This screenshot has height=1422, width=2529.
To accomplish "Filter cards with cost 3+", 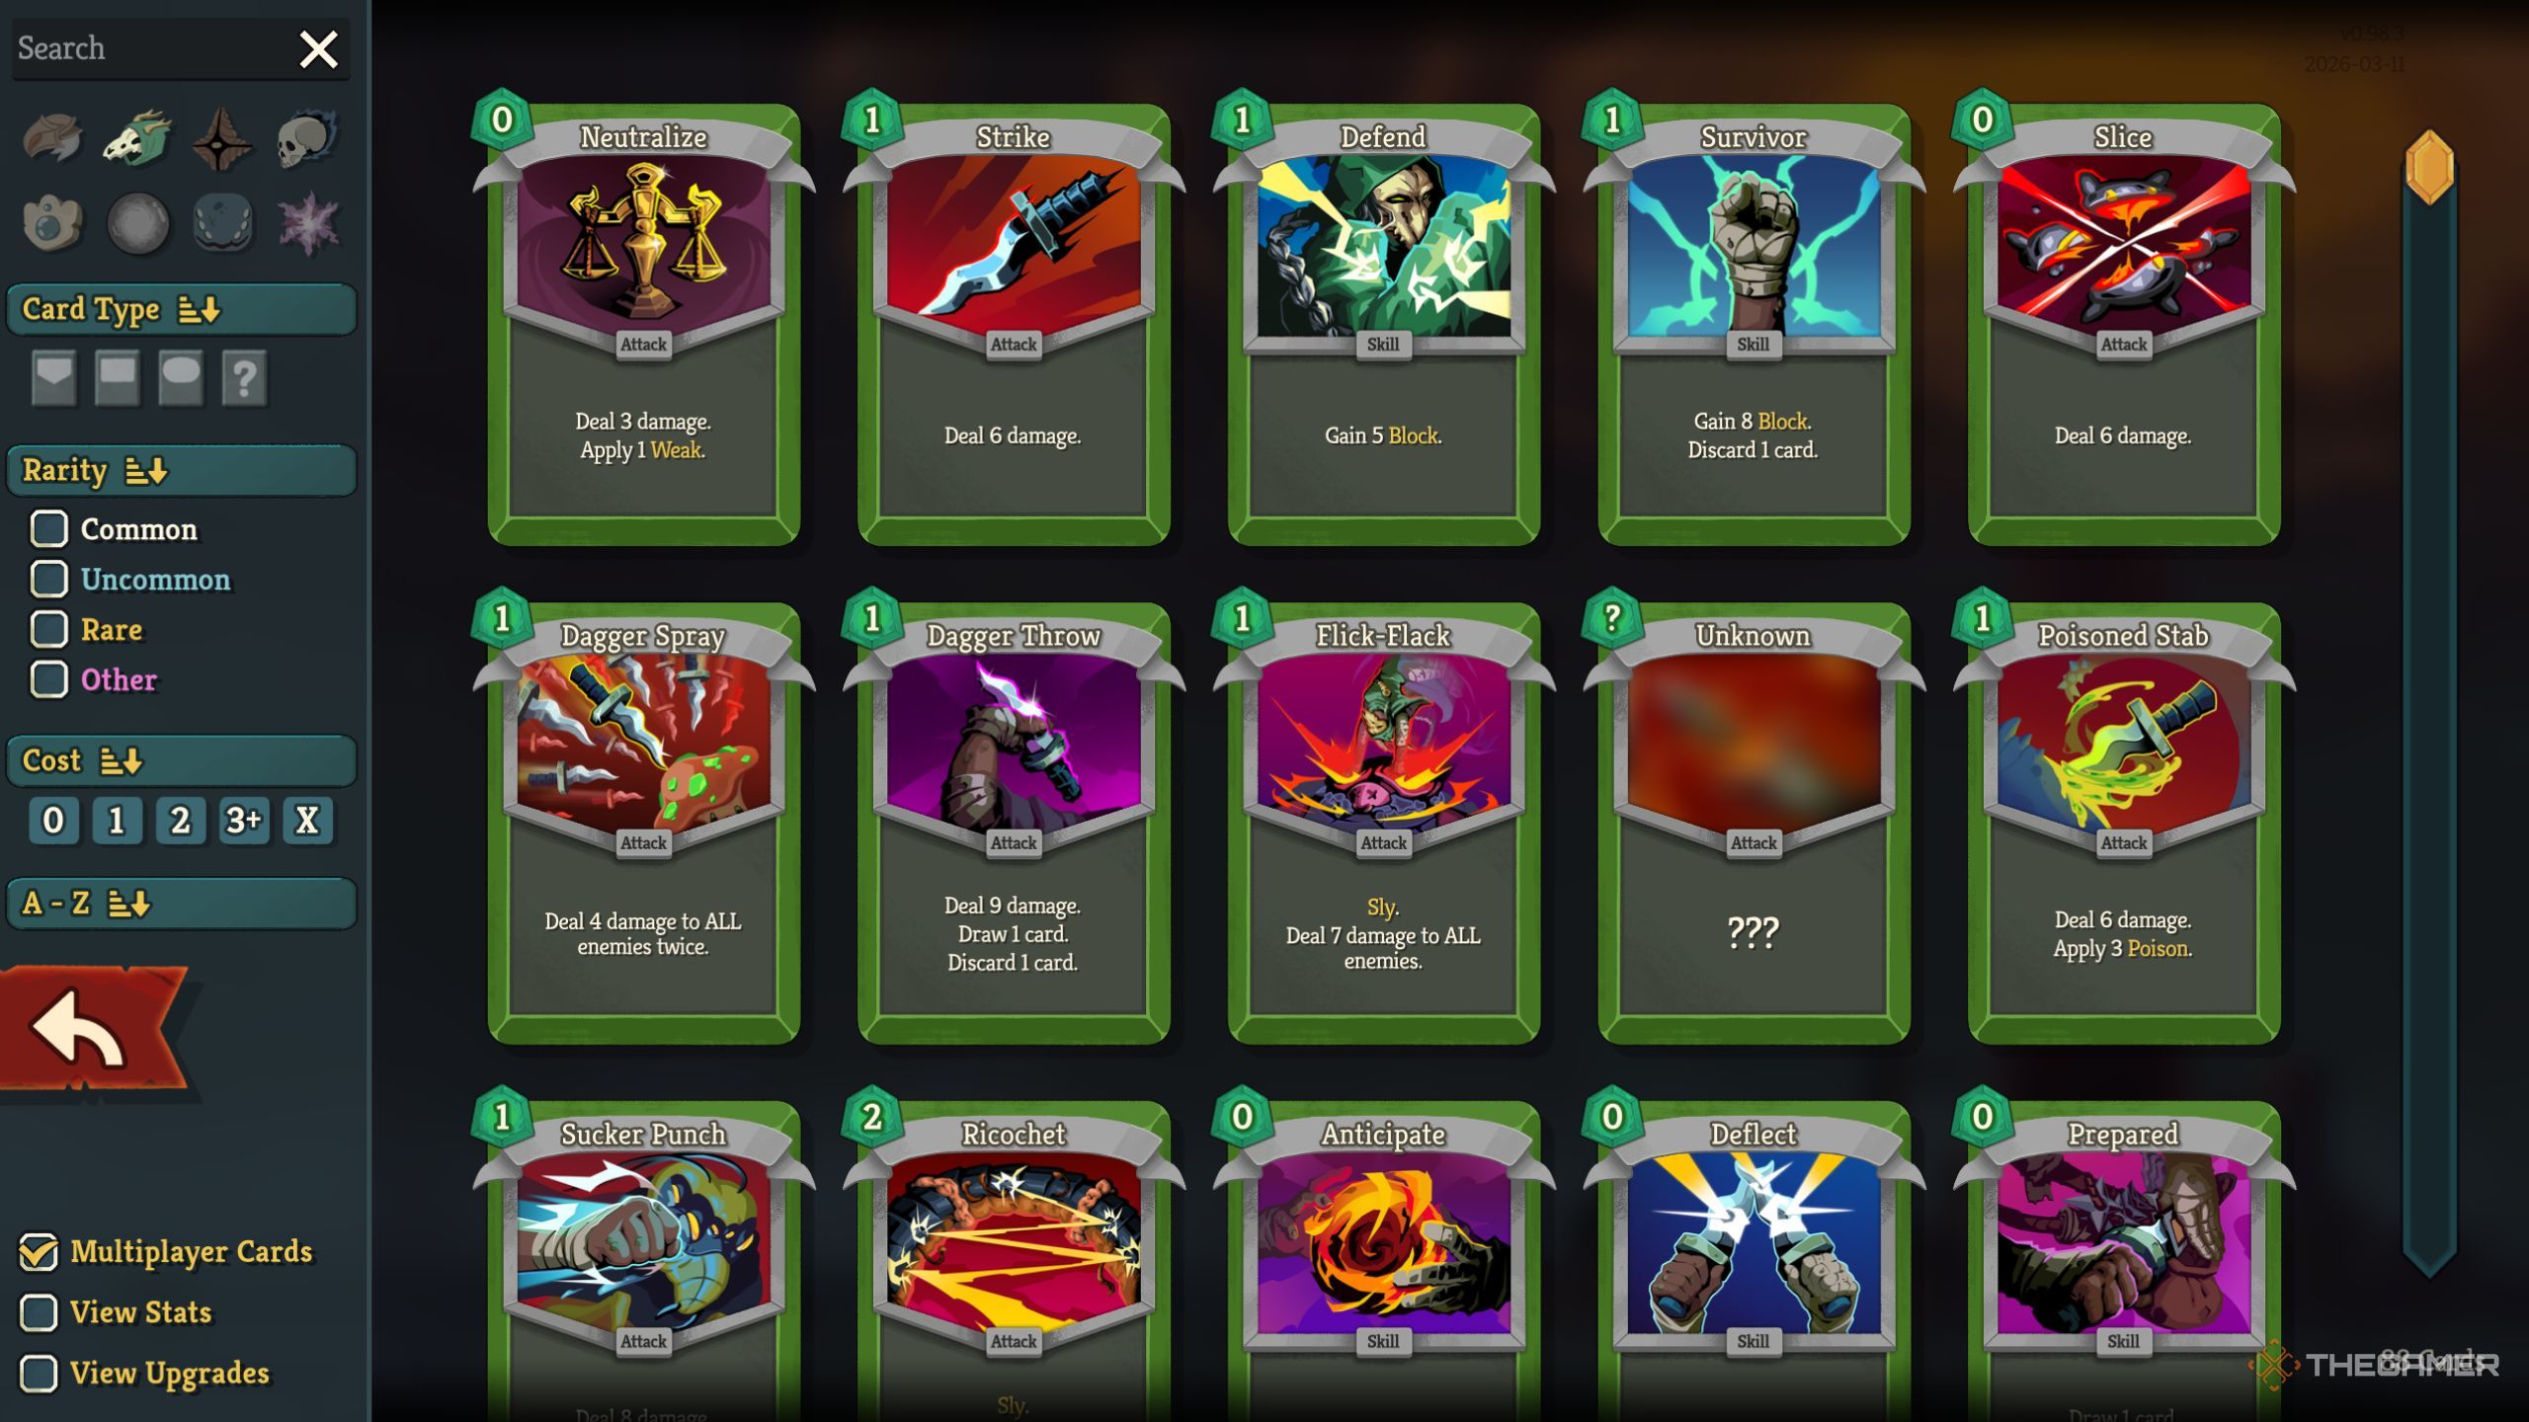I will tap(244, 821).
